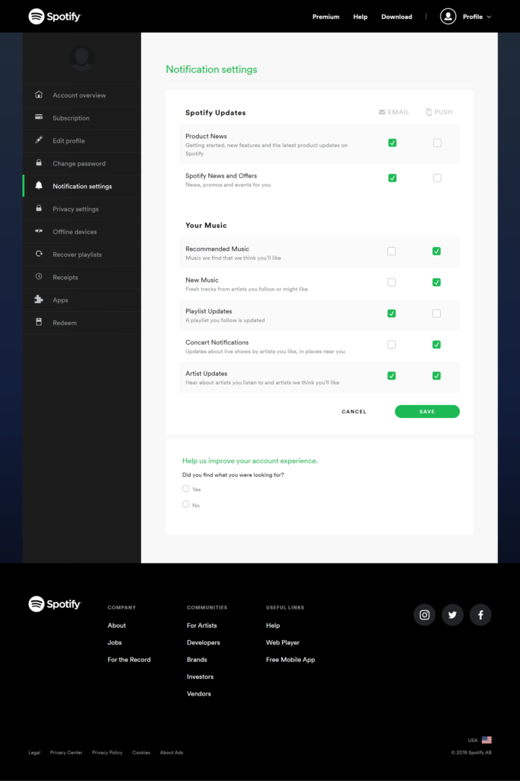This screenshot has height=781, width=520.
Task: Enable push notifications for Product News
Action: [437, 143]
